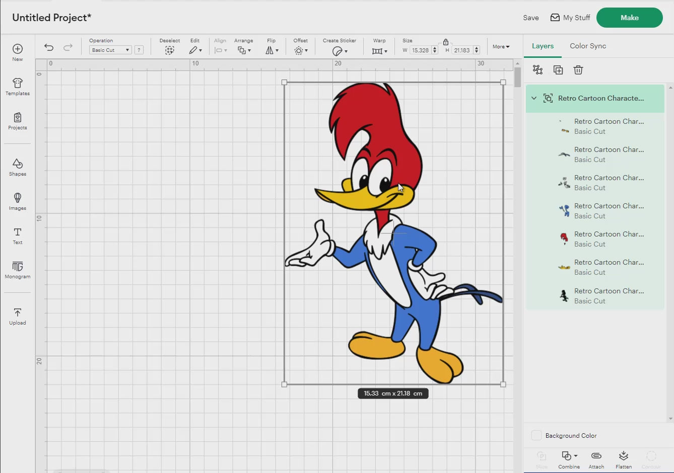The width and height of the screenshot is (674, 473).
Task: Click the bottom-right selection handle of the image
Action: [503, 384]
